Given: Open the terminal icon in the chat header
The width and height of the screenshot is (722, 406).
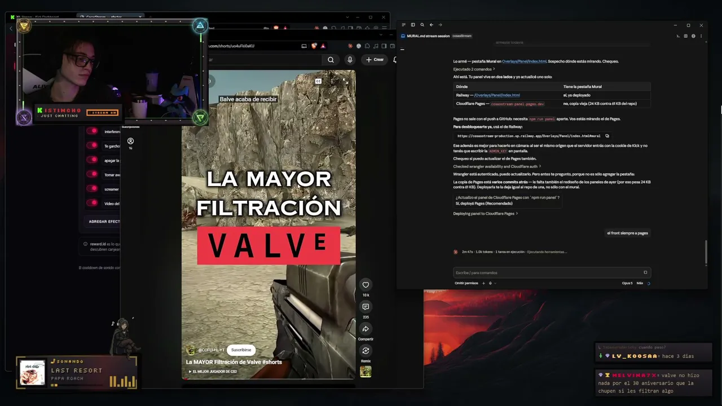Looking at the screenshot, I should 678,36.
